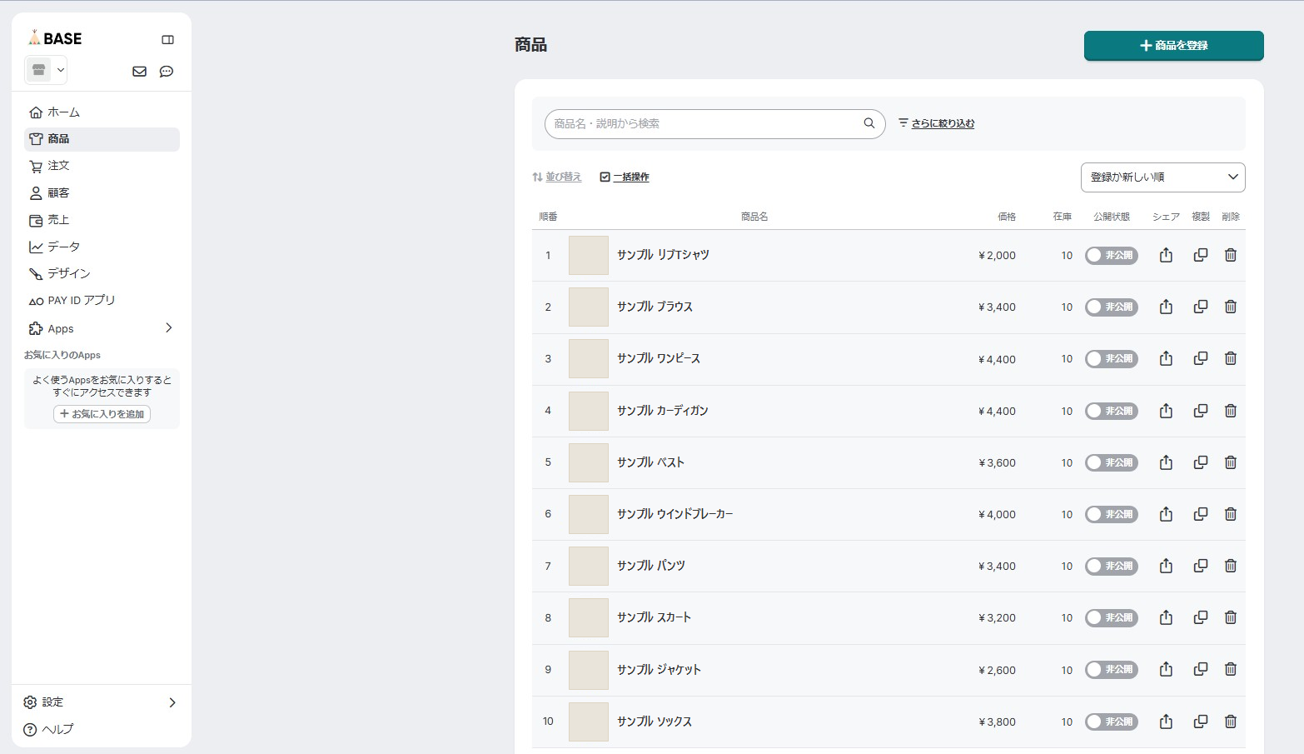Open the 登録が新しい順 sort dropdown

point(1162,177)
